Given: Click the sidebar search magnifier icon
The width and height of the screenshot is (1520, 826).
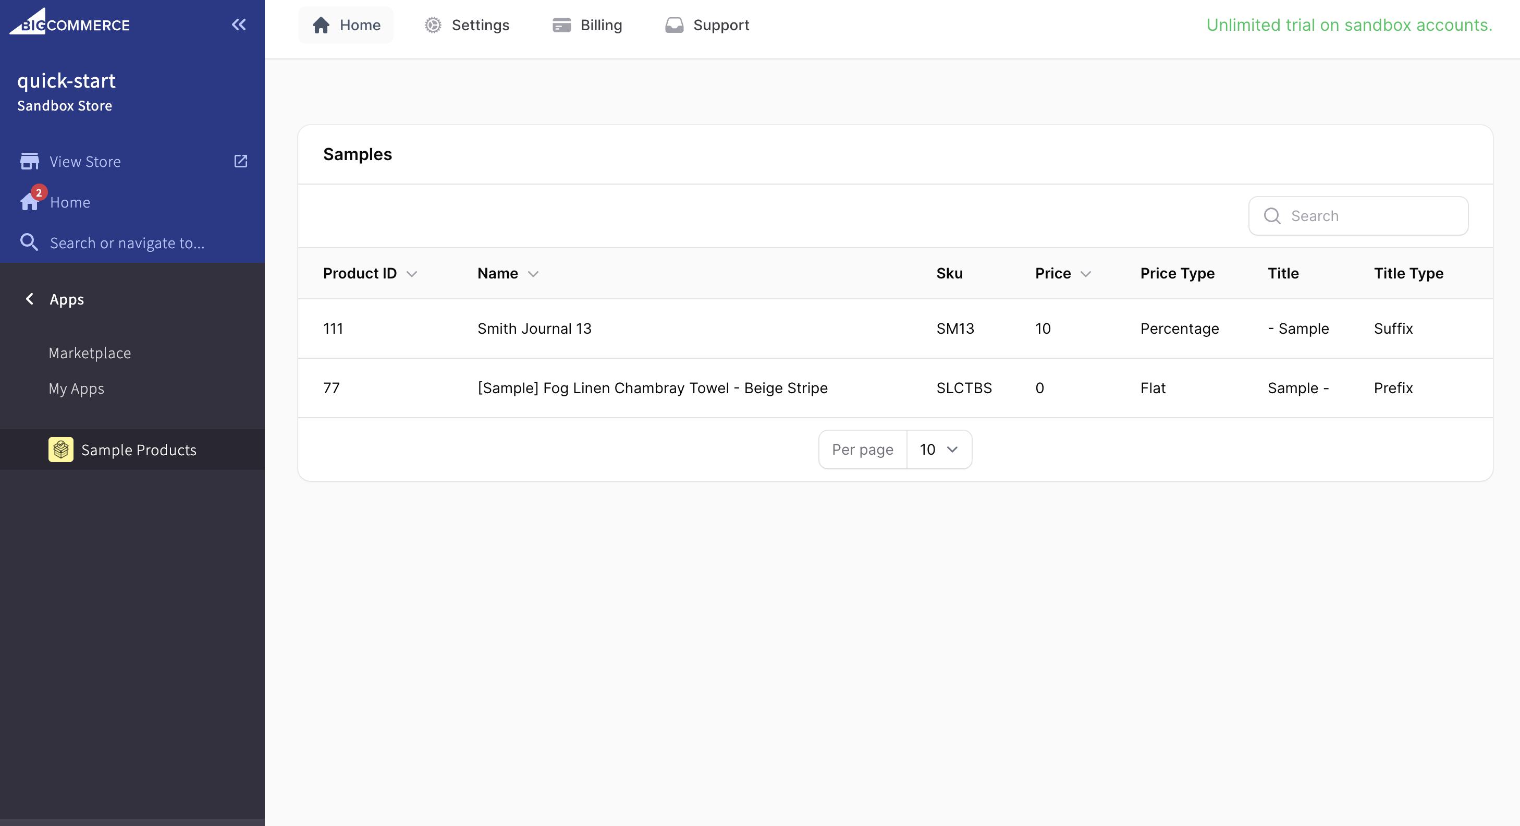Looking at the screenshot, I should [x=29, y=242].
